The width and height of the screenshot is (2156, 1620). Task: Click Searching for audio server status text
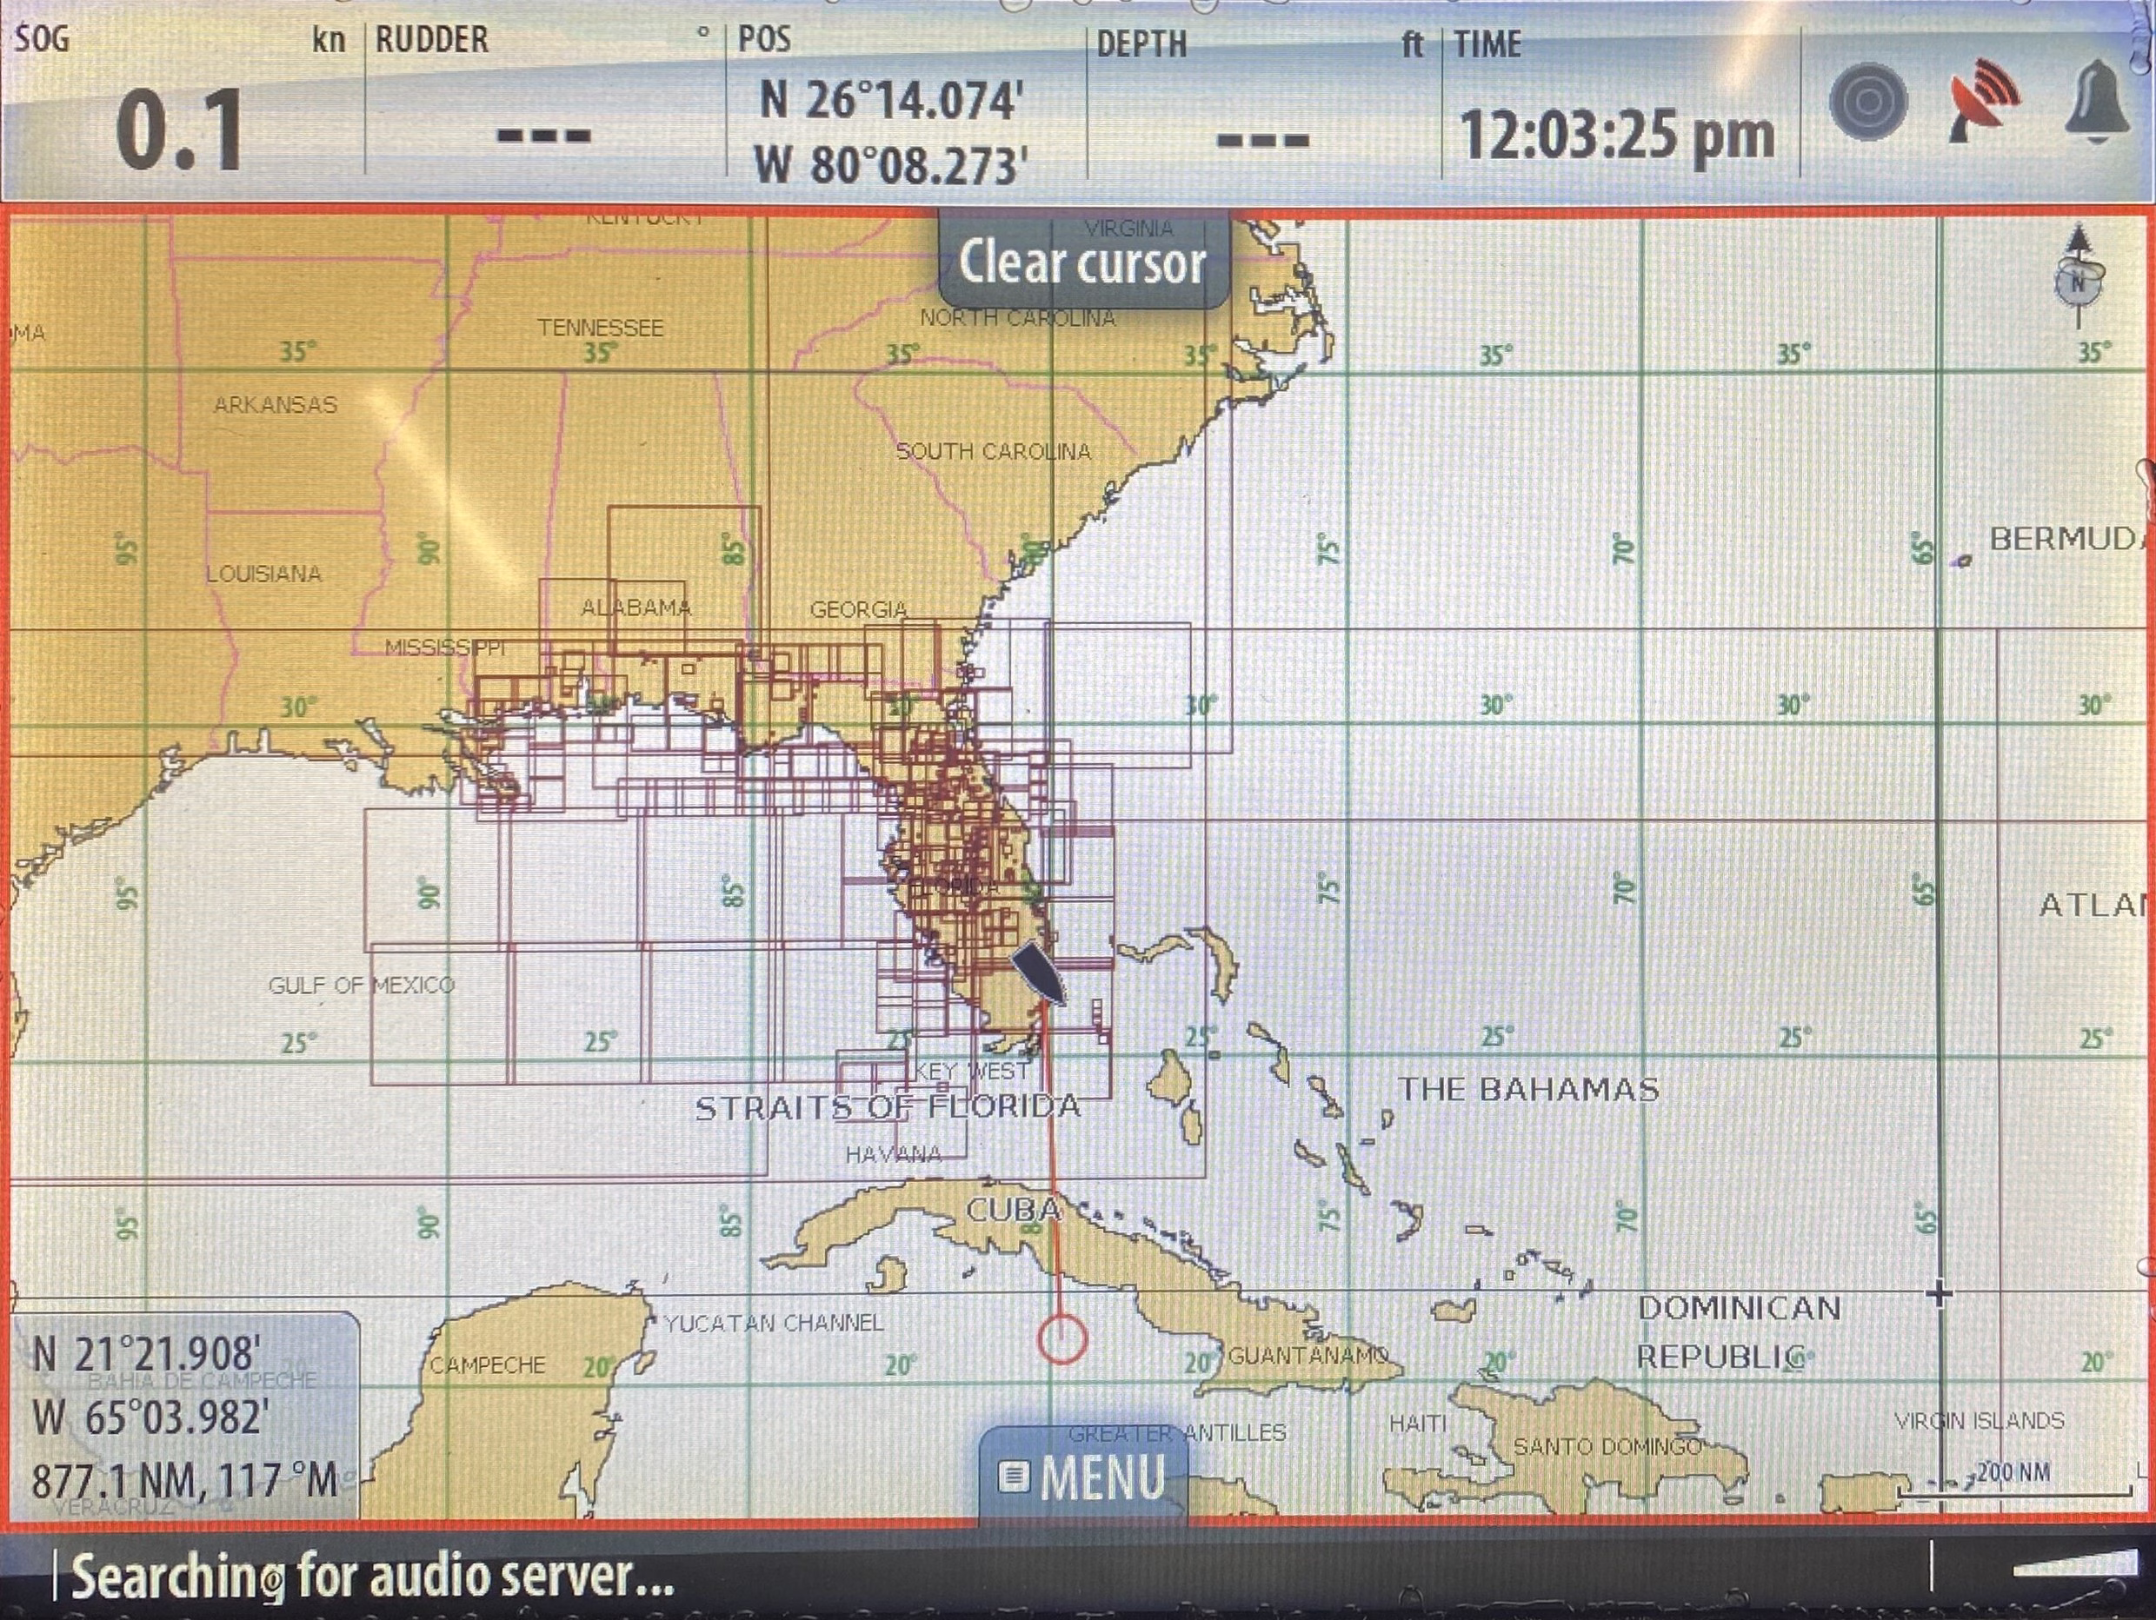[372, 1577]
